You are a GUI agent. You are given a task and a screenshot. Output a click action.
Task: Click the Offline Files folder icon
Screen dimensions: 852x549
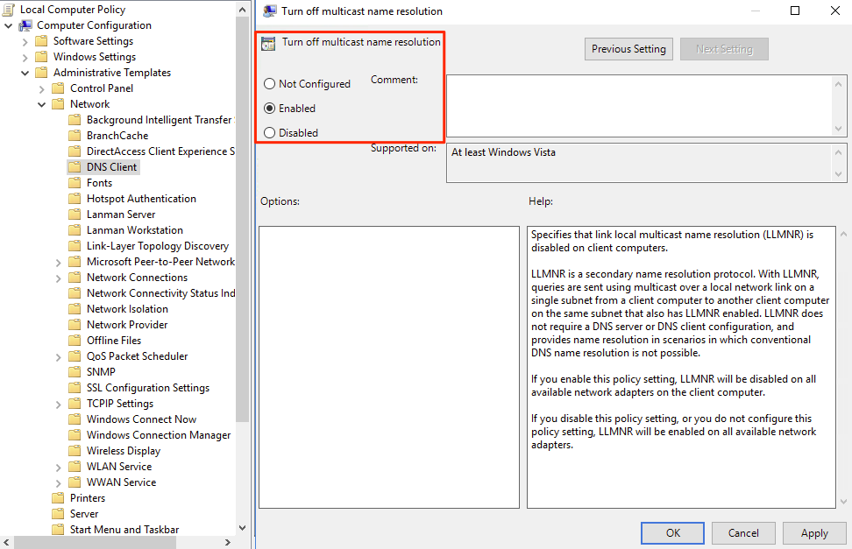(x=75, y=341)
